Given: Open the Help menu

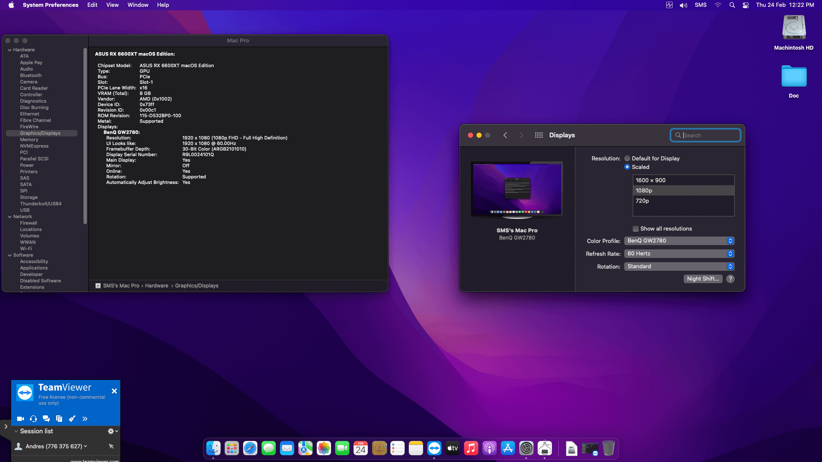Looking at the screenshot, I should pyautogui.click(x=163, y=5).
